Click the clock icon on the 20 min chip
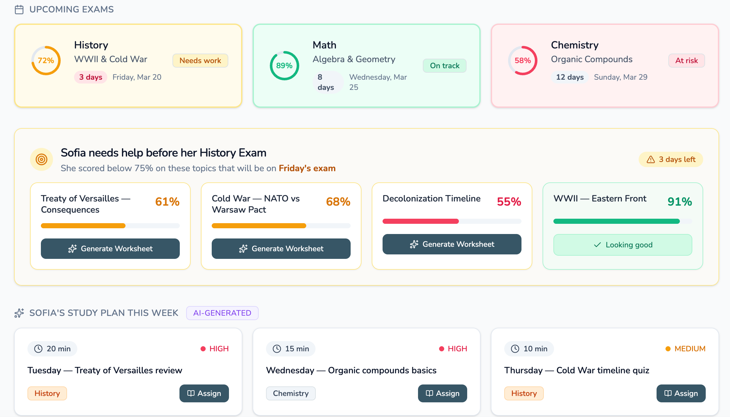 38,349
